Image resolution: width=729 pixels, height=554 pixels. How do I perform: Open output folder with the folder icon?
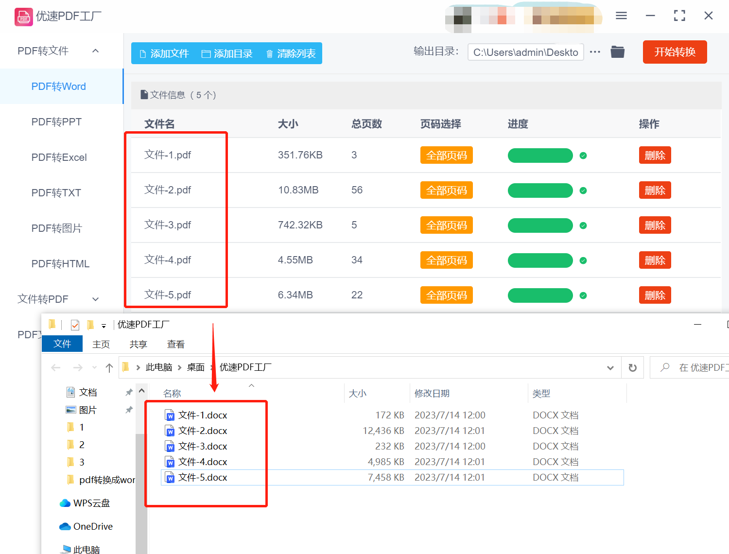(618, 52)
